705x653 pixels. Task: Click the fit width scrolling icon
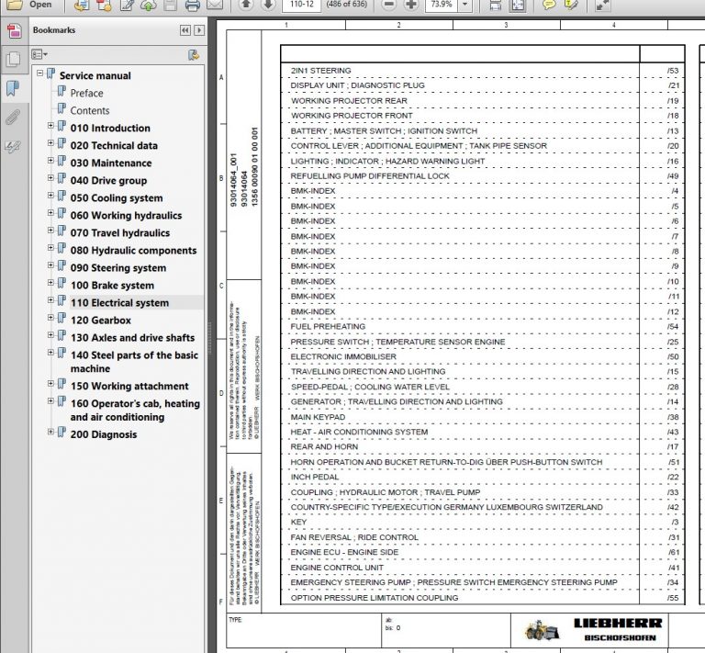[x=495, y=5]
